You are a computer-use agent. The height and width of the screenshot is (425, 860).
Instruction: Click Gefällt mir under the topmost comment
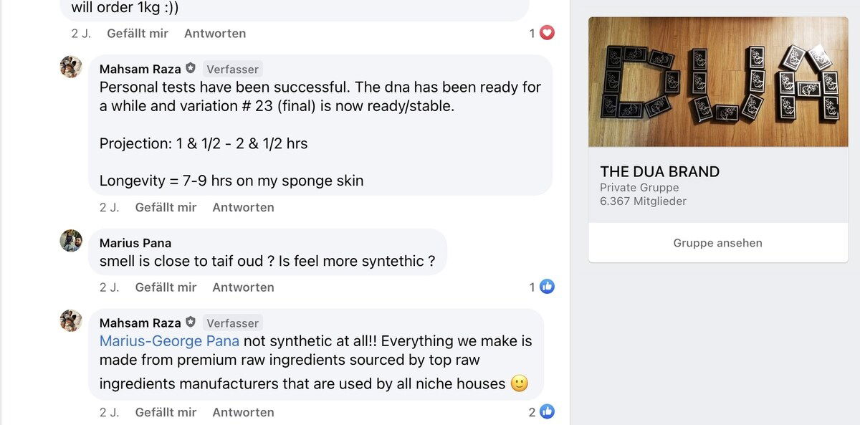point(138,33)
